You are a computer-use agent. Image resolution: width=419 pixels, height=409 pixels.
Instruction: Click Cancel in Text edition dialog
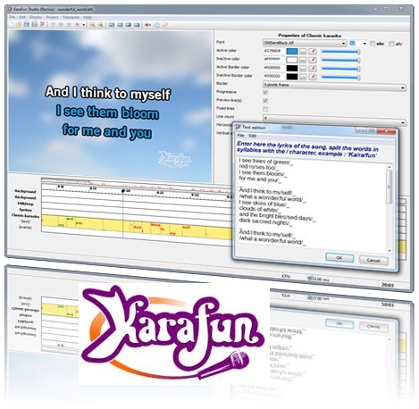tap(373, 260)
